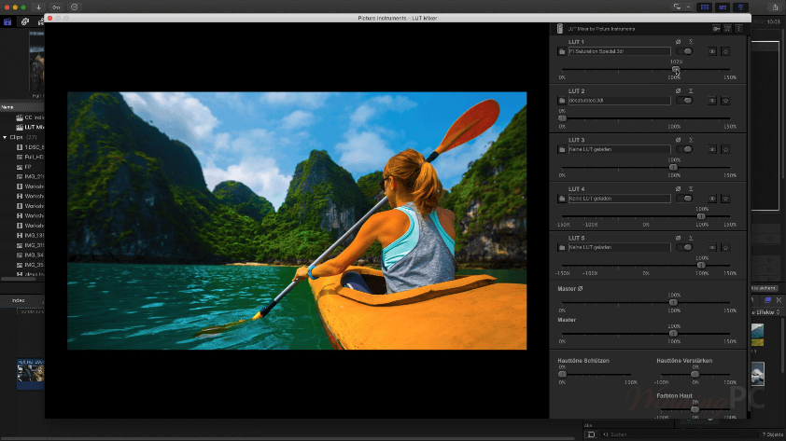Favorite LUT 5 with star icon

(x=725, y=248)
